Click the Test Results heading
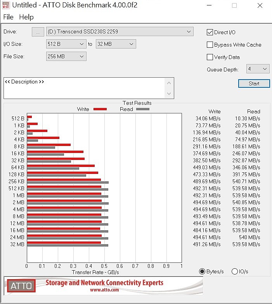Viewport: 272px width, 304px height. [137, 103]
